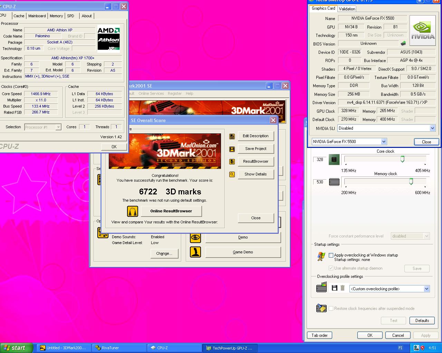Open the CPU-Z About tab
This screenshot has width=442, height=353.
pyautogui.click(x=87, y=16)
